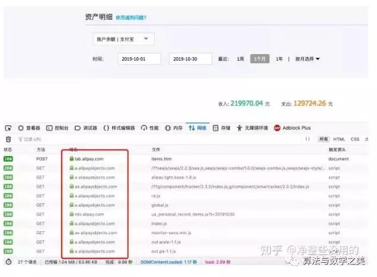Open the 存储 storage tab
This screenshot has width=377, height=277.
221,128
